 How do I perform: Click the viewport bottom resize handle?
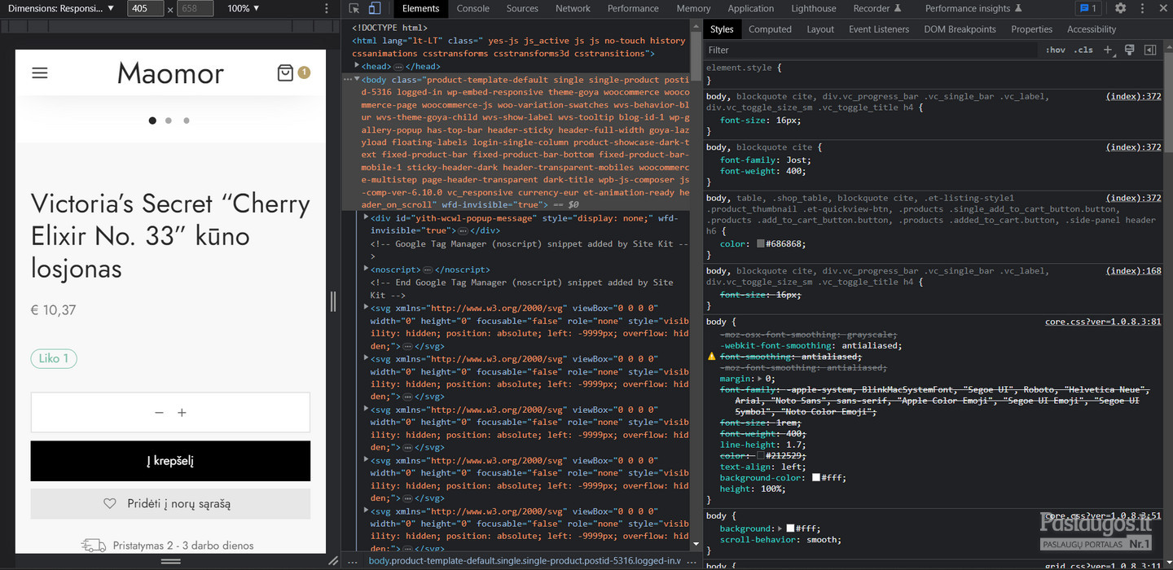170,561
